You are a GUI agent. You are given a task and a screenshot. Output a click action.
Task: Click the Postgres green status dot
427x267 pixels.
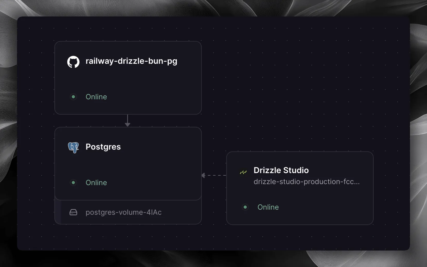click(73, 182)
